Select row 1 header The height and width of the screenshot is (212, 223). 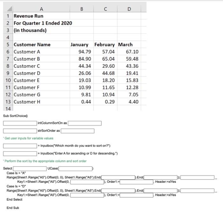tap(8, 16)
